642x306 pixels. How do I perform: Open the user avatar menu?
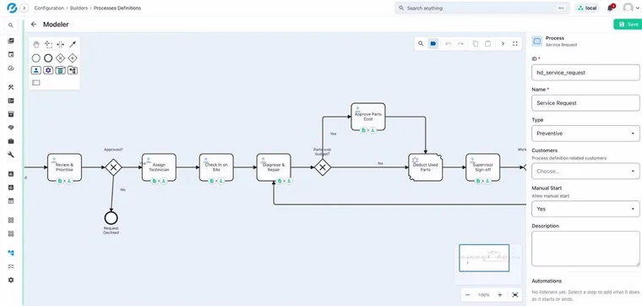tap(630, 8)
